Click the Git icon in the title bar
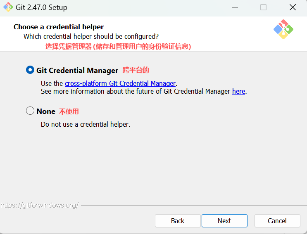307x234 pixels. pos(8,7)
